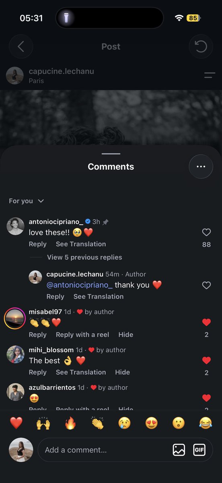Open the For you sorting dropdown
This screenshot has width=222, height=483.
(27, 201)
